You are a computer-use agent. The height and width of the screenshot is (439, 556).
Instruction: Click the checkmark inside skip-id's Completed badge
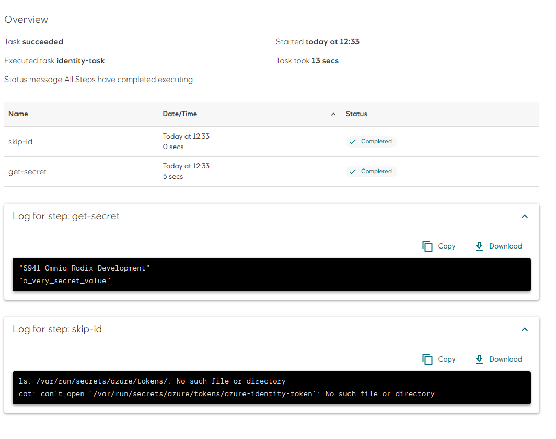click(353, 141)
